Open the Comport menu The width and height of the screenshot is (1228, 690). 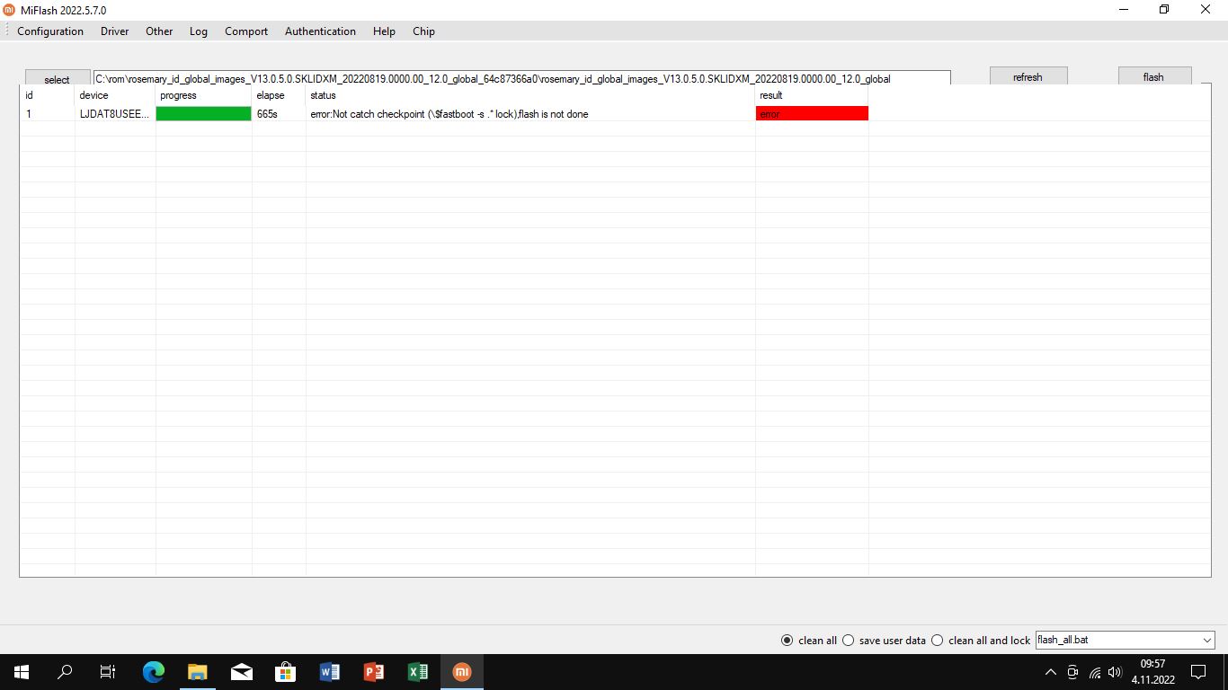(246, 31)
